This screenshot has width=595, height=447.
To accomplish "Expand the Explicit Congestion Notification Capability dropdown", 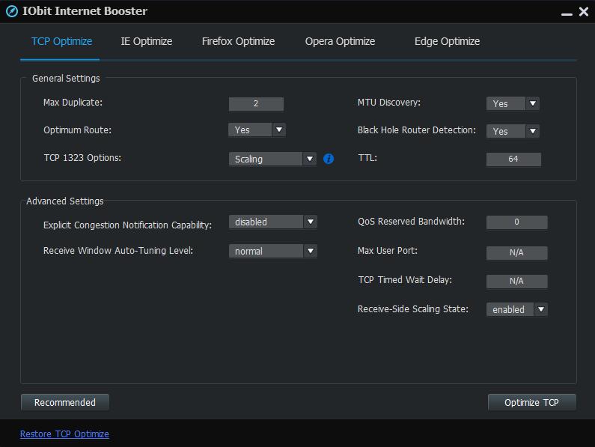I will [311, 222].
